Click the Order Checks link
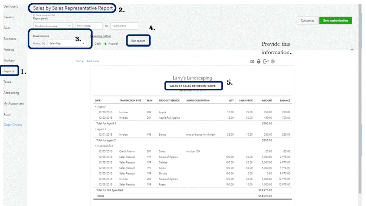 [12, 125]
